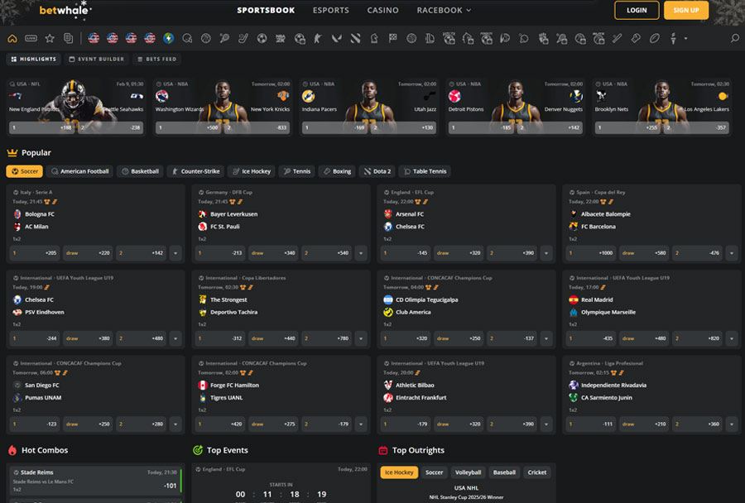Image resolution: width=745 pixels, height=503 pixels.
Task: Select the favorites star icon
Action: click(50, 37)
